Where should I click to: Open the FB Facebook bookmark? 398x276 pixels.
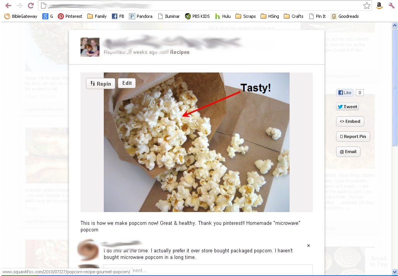pos(118,16)
